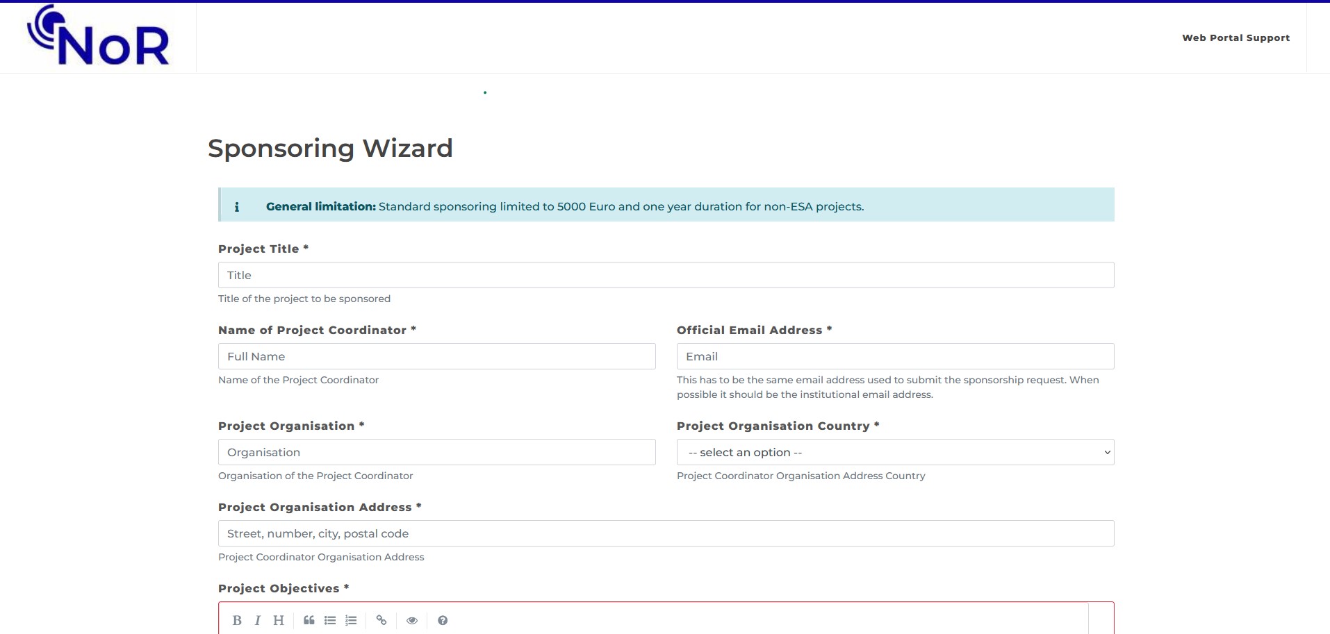1330x634 pixels.
Task: Open the editor help question-mark icon
Action: (x=443, y=620)
